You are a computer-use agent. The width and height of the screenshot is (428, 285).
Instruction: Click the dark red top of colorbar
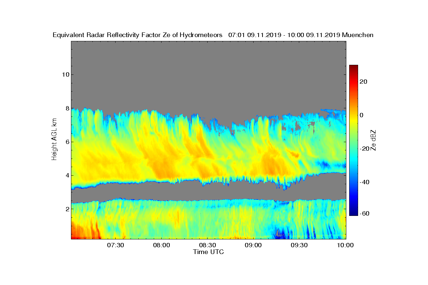[x=353, y=67]
